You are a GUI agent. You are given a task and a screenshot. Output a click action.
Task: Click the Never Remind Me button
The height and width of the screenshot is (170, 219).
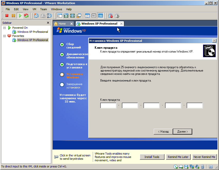[x=204, y=157]
